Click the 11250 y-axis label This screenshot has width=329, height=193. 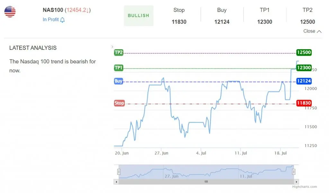tap(311, 145)
